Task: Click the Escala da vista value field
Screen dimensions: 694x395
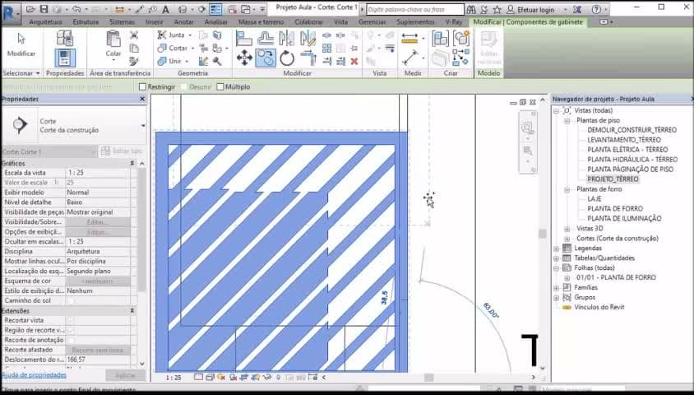Action: (98, 173)
